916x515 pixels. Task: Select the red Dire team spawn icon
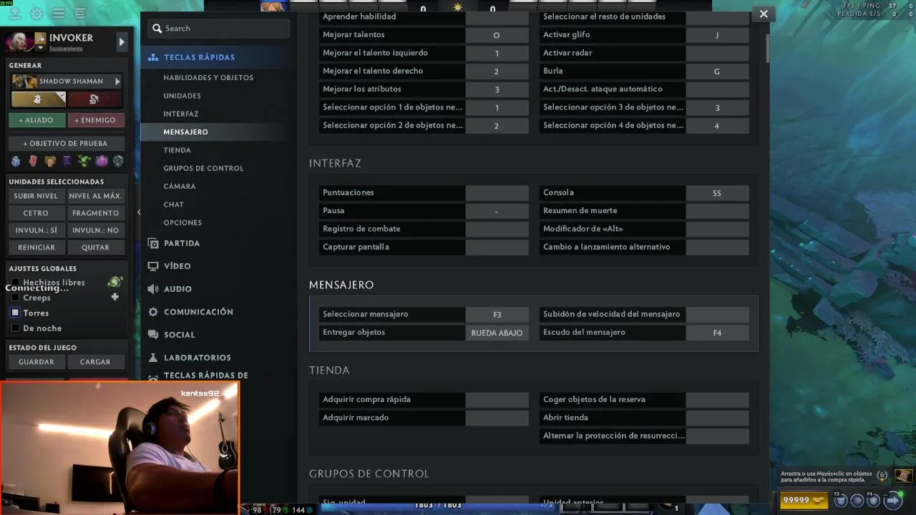[94, 99]
